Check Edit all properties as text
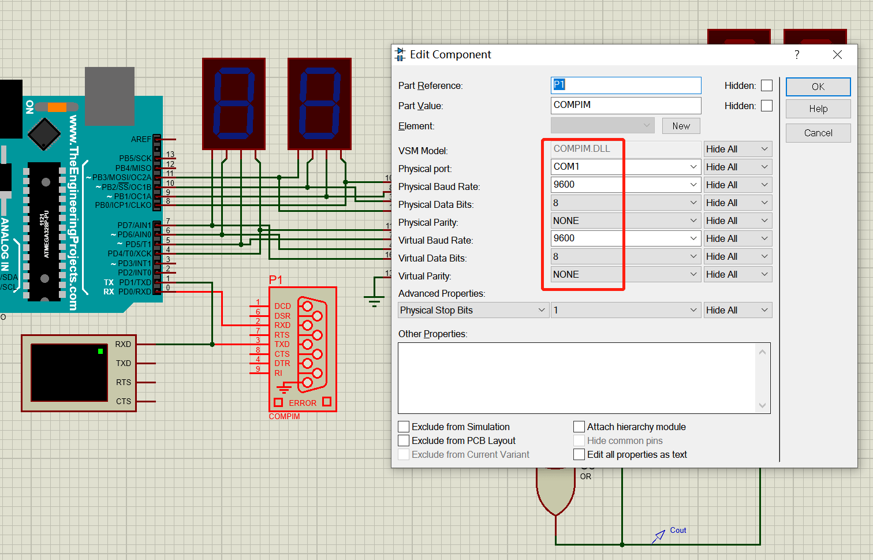Viewport: 873px width, 560px height. click(579, 454)
